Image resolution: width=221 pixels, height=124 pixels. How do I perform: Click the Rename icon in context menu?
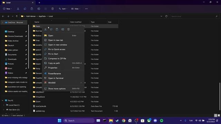[x=63, y=29]
